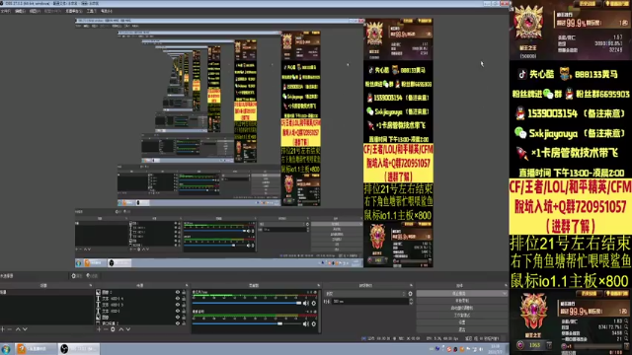Expand the arrow on the Stop Streaming button
The image size is (632, 355).
pyautogui.click(x=505, y=294)
